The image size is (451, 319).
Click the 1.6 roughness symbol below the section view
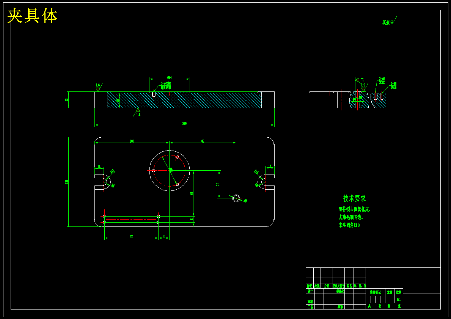(x=137, y=112)
